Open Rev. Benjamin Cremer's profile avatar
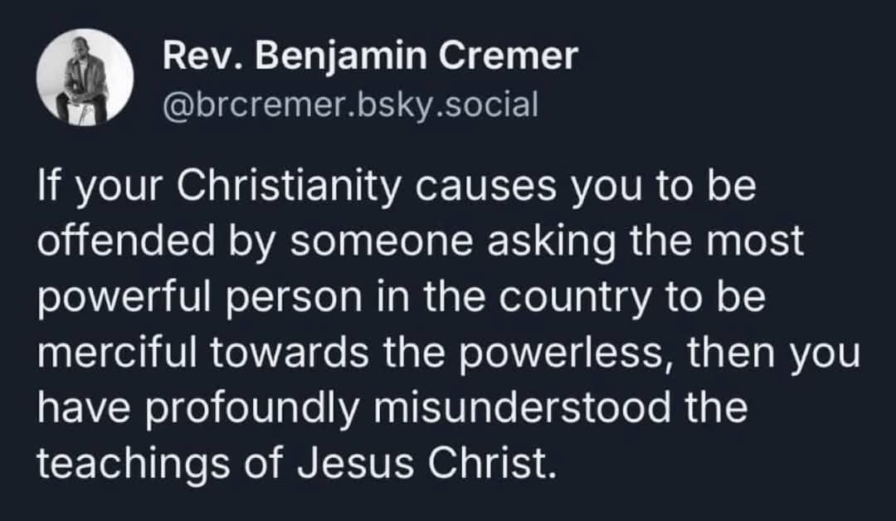 pyautogui.click(x=85, y=77)
